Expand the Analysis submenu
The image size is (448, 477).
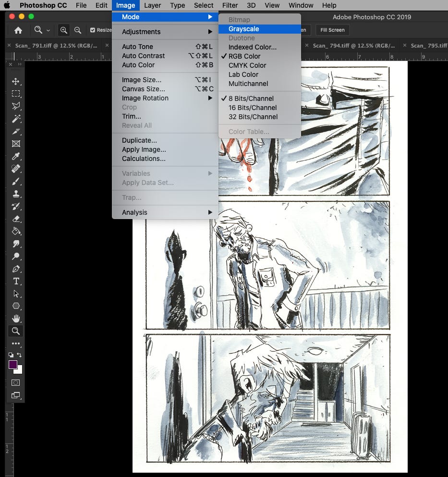(165, 212)
